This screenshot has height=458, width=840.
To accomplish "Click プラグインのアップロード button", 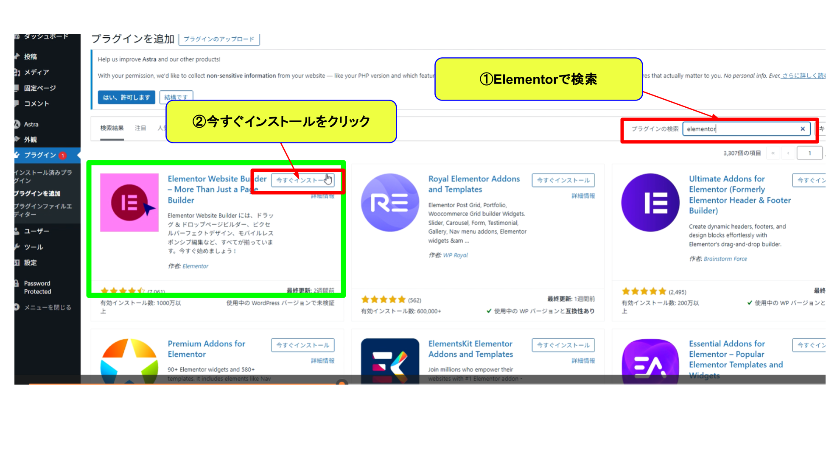I will pos(219,39).
